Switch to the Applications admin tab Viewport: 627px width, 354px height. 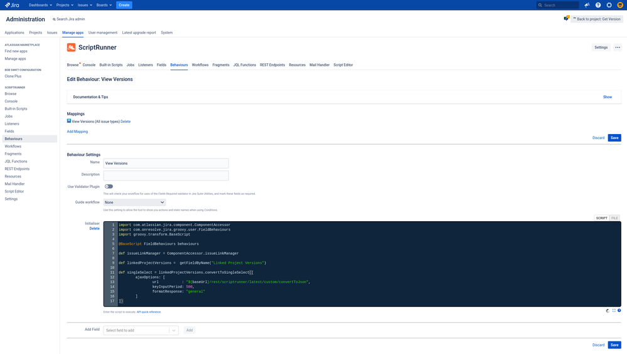[x=14, y=33]
